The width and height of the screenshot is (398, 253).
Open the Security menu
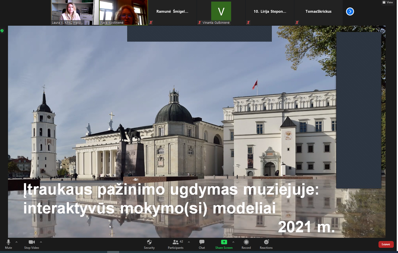coord(149,244)
